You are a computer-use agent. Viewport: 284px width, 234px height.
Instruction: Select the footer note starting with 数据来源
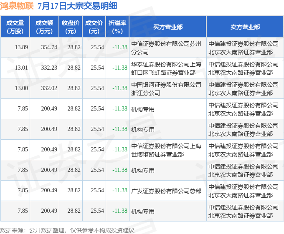click(x=67, y=230)
